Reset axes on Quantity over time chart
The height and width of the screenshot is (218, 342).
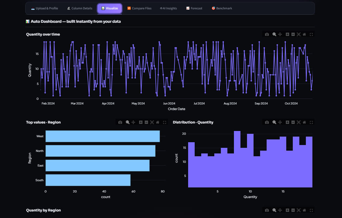[304, 34]
